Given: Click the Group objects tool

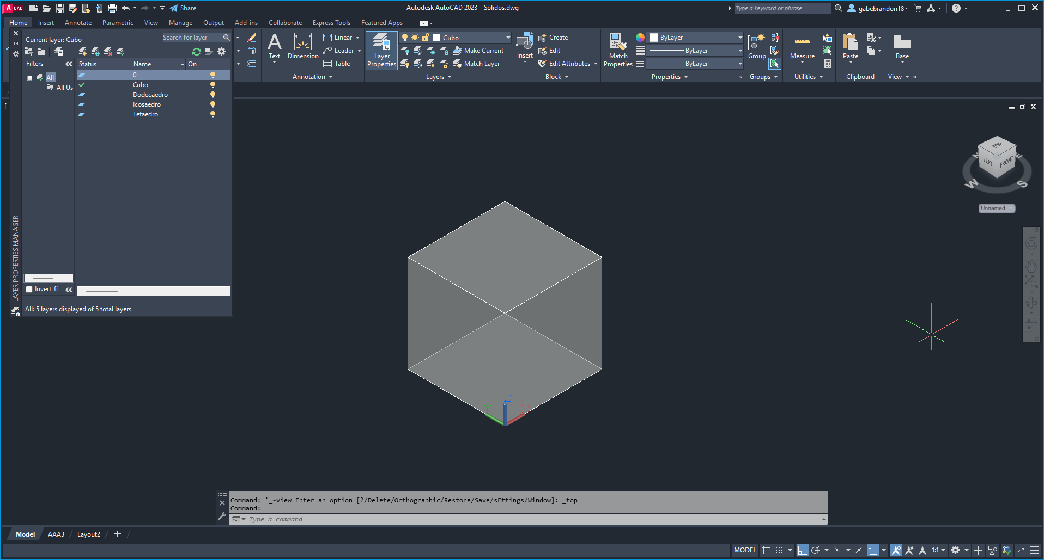Looking at the screenshot, I should tap(757, 47).
